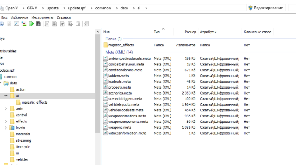The width and height of the screenshot is (296, 165).
Task: Open breadcrumb dropdown after update.rpf
Action: [91, 8]
